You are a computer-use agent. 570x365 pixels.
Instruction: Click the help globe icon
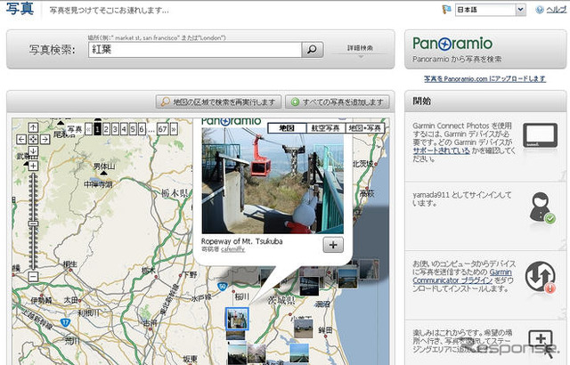[540, 10]
